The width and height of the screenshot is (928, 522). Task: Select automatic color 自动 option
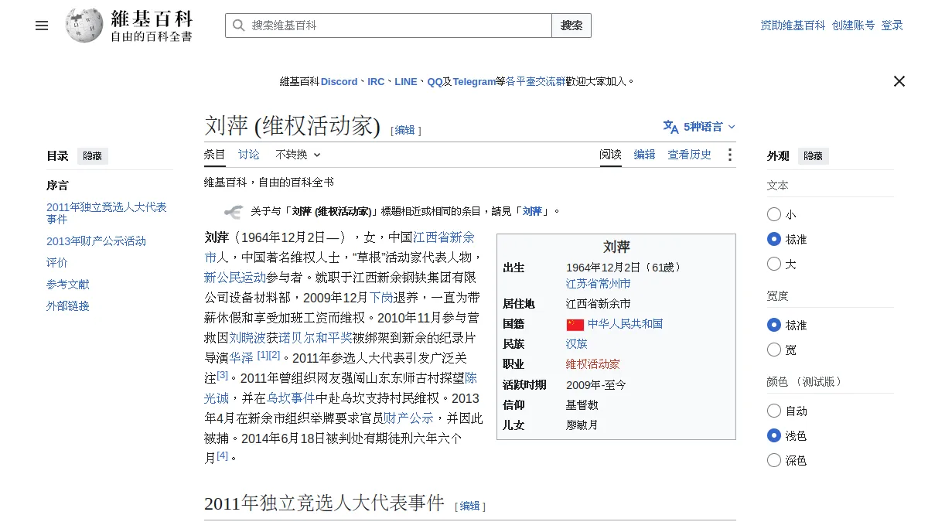(774, 411)
